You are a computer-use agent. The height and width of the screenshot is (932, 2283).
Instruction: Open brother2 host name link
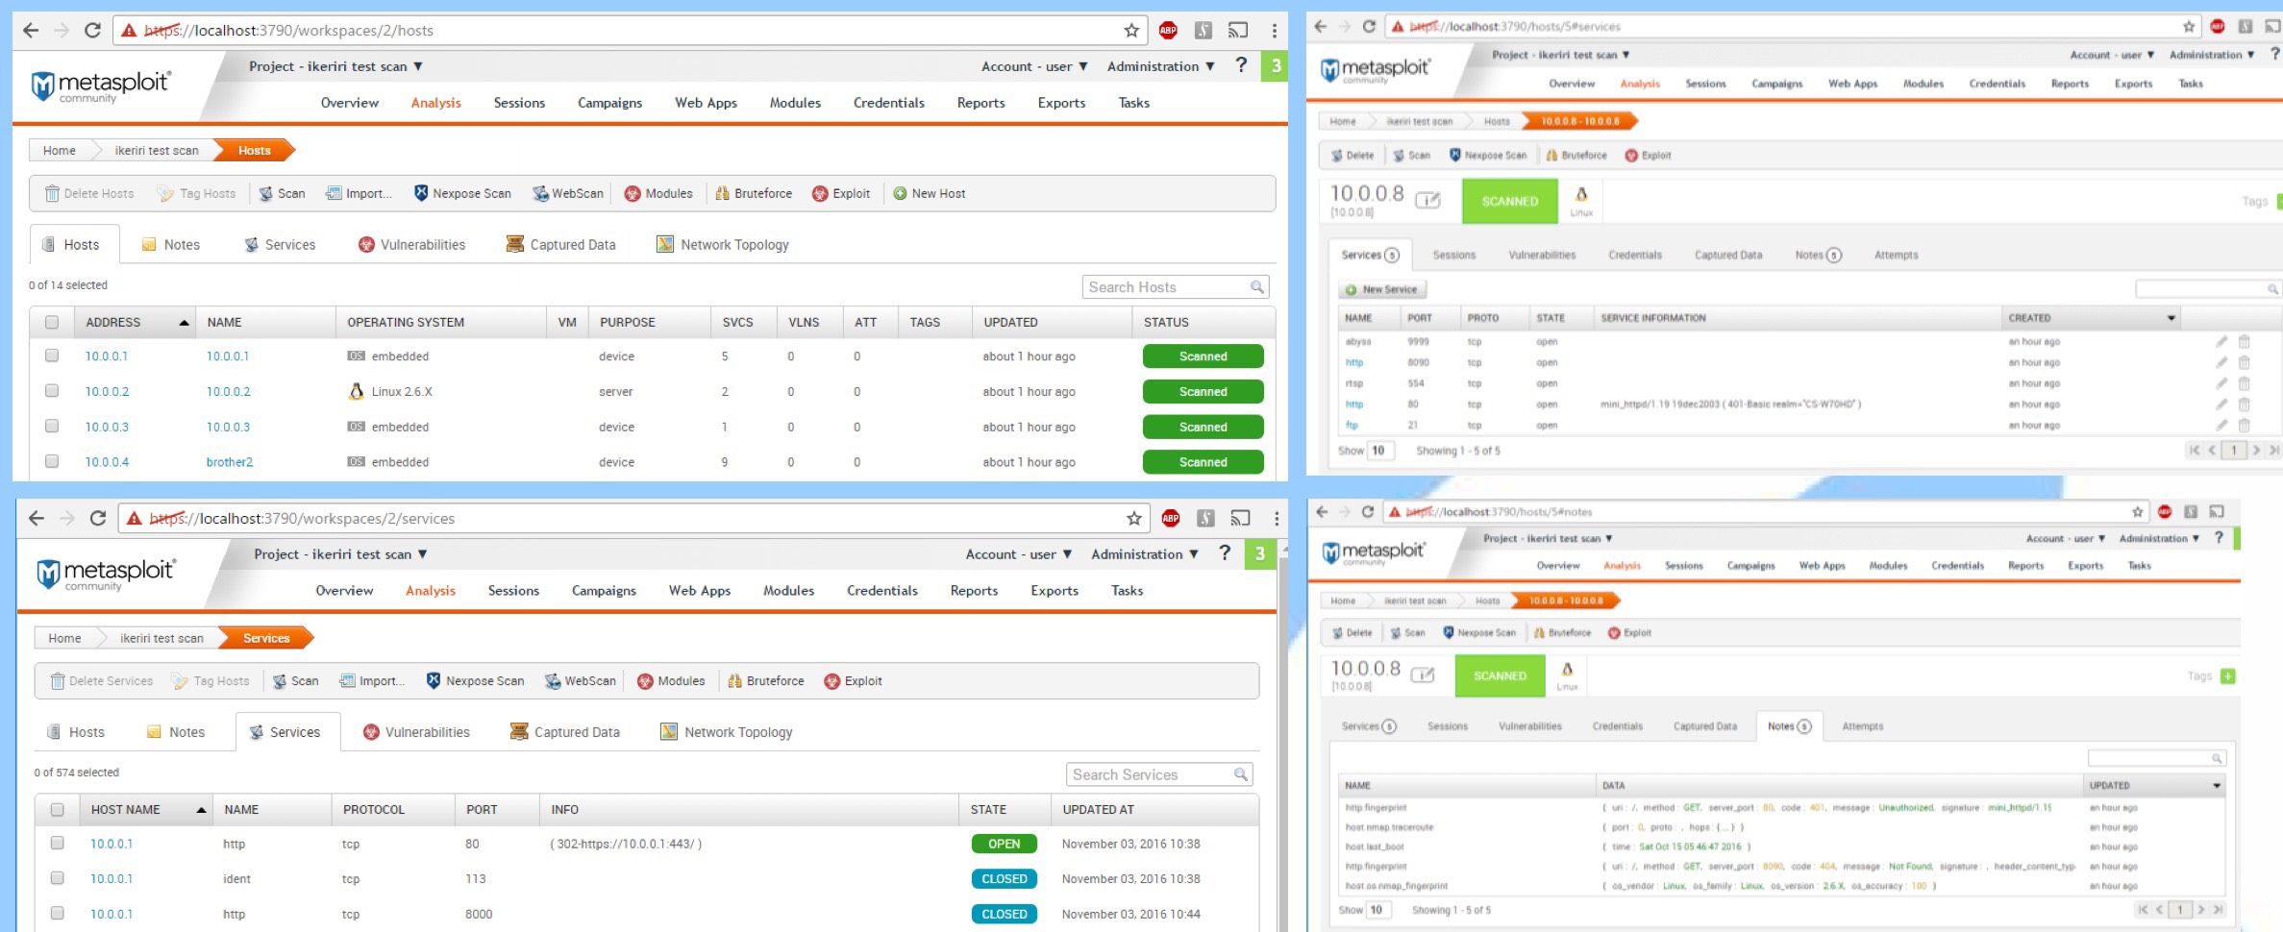click(230, 462)
